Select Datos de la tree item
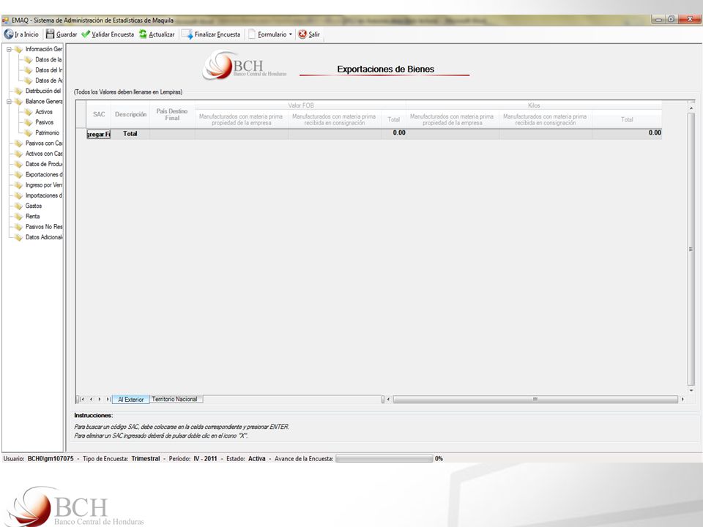The height and width of the screenshot is (527, 703). (48, 59)
